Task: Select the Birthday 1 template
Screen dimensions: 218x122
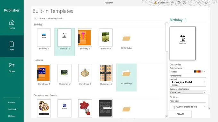Action: pyautogui.click(x=44, y=37)
